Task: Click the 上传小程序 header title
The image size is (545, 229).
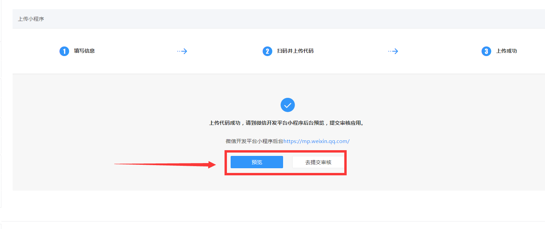Action: tap(31, 19)
